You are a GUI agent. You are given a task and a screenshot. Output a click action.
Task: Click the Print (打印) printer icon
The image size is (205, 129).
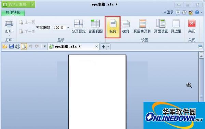pyautogui.click(x=9, y=24)
